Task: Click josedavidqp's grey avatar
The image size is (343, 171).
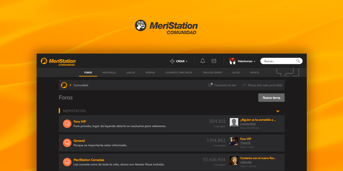Action: 234,122
